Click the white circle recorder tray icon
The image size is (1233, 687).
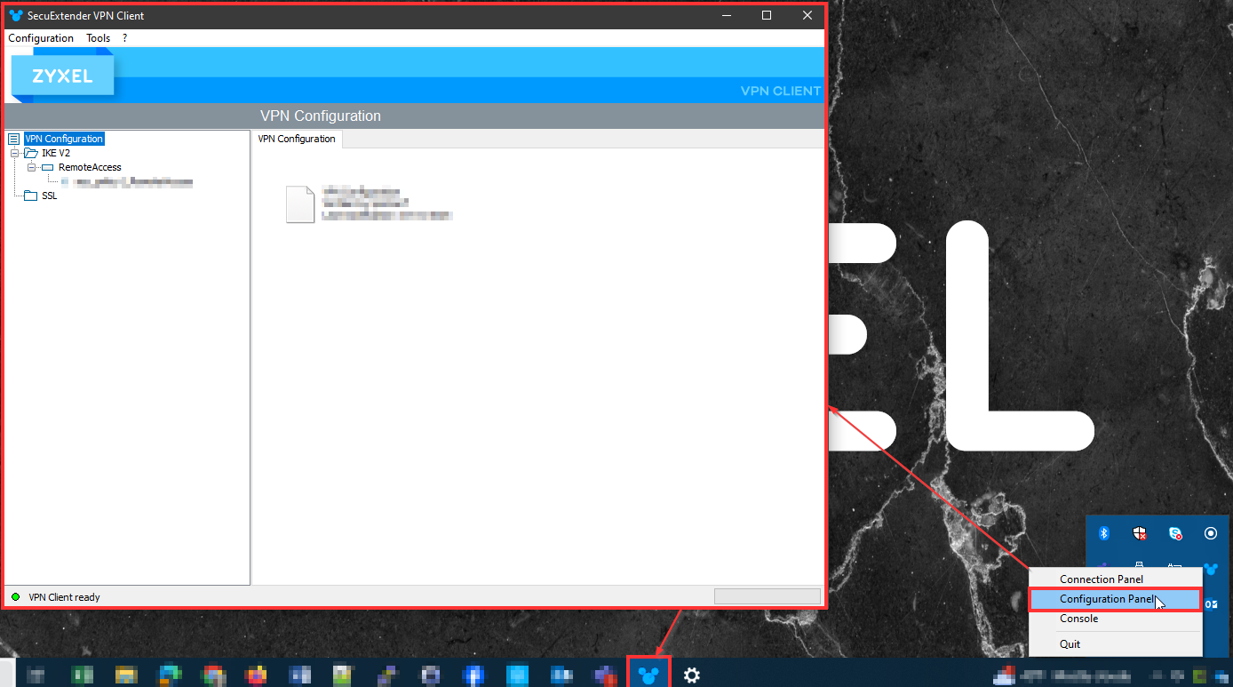pos(1210,533)
